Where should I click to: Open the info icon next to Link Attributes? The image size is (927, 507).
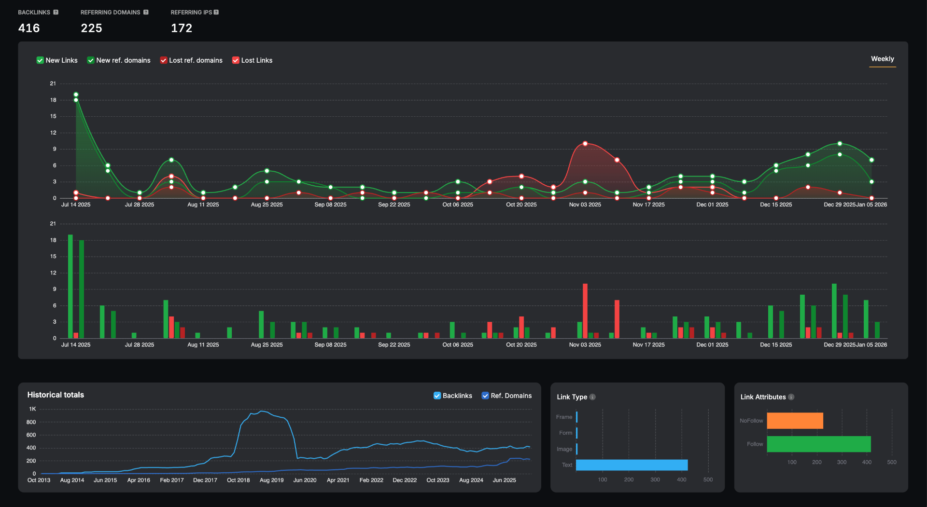[791, 397]
